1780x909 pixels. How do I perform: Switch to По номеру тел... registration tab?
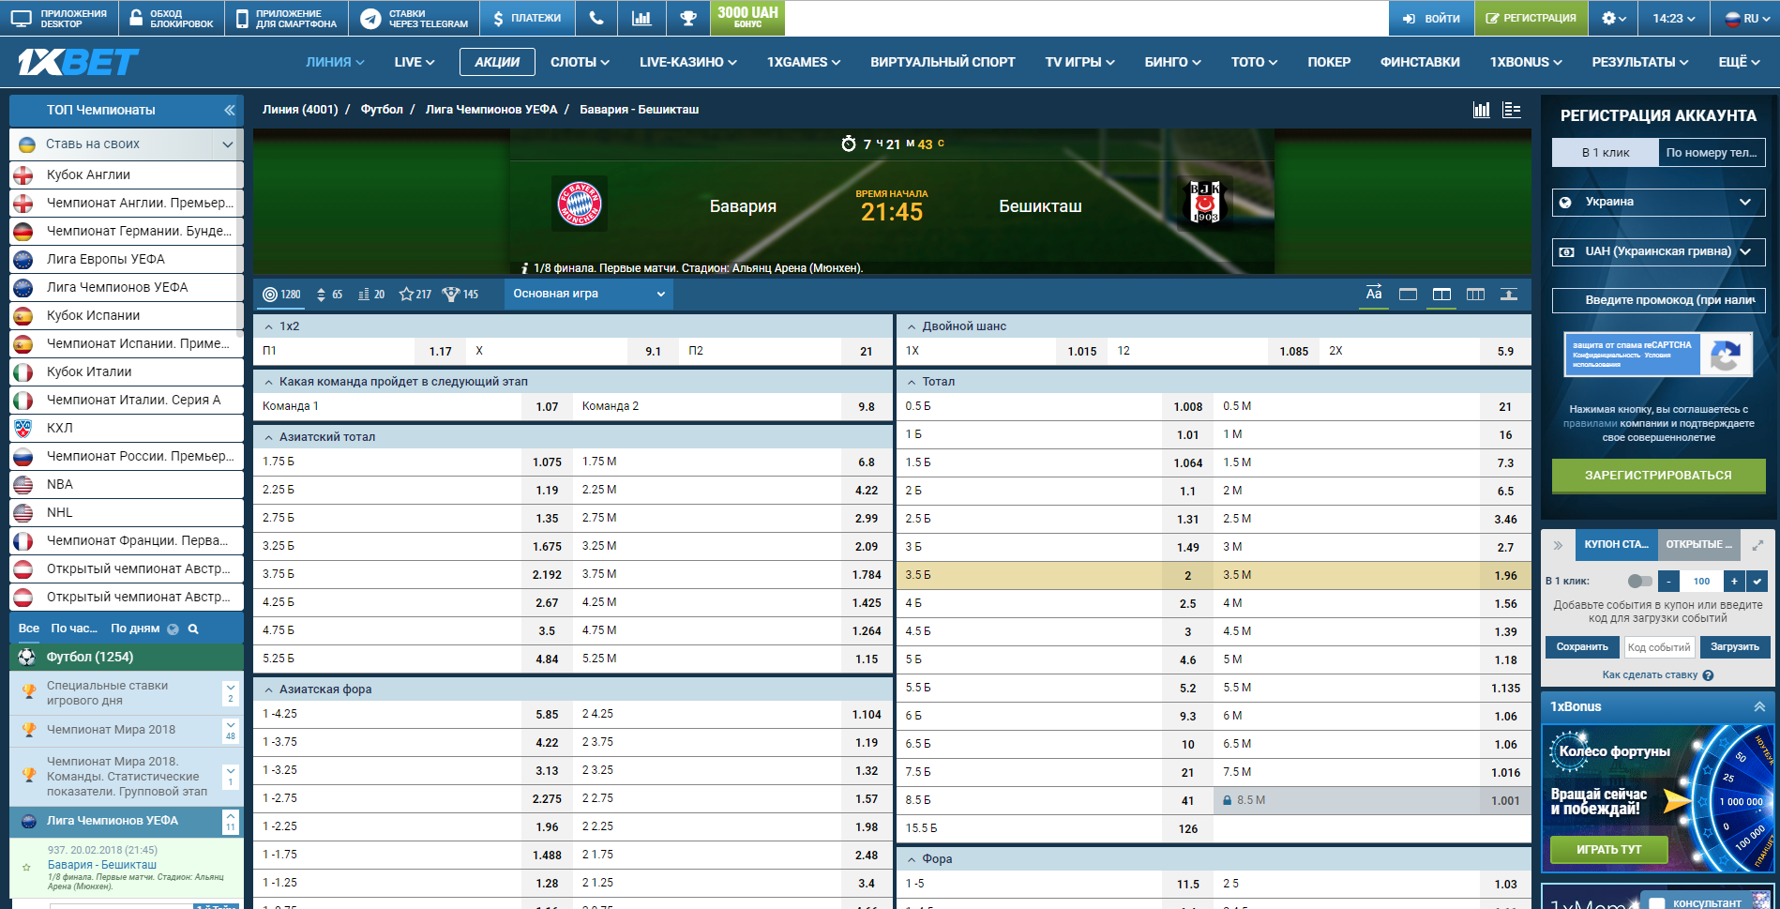[1712, 152]
